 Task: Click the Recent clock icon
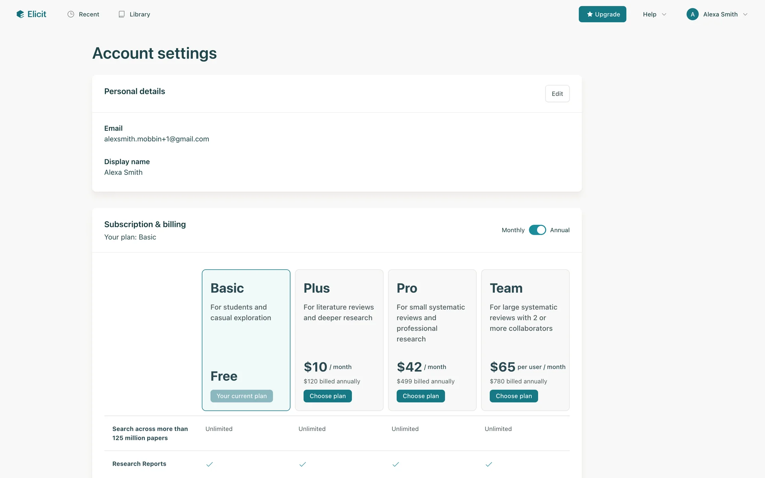coord(71,14)
